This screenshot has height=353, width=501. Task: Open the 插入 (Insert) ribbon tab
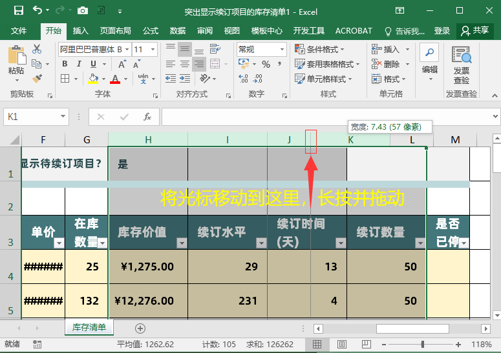[x=81, y=30]
